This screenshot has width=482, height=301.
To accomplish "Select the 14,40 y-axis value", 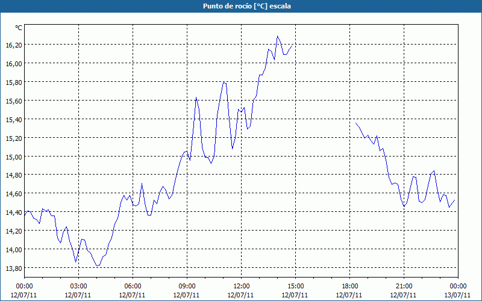I will [x=14, y=213].
